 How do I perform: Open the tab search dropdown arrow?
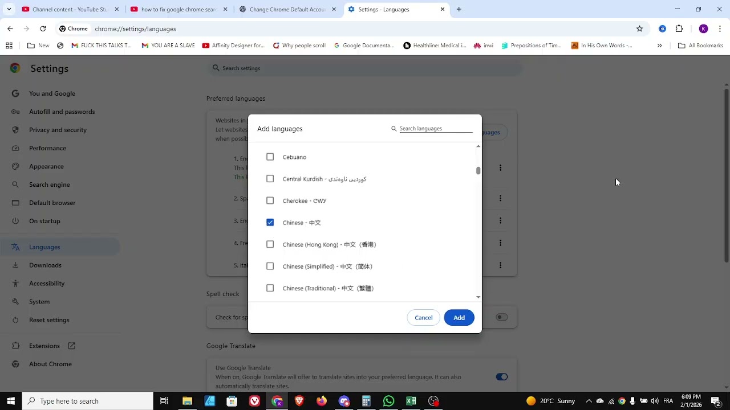click(x=9, y=9)
